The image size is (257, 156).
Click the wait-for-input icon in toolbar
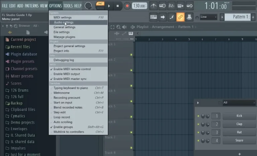[162, 6]
